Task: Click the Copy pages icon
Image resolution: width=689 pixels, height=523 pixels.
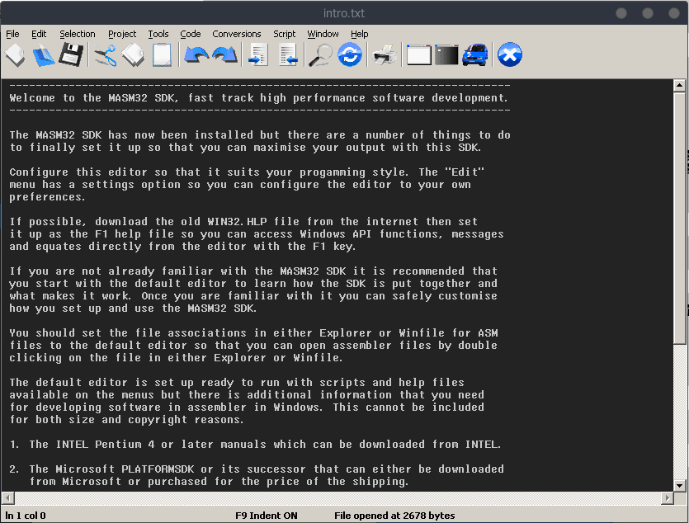Action: 133,55
